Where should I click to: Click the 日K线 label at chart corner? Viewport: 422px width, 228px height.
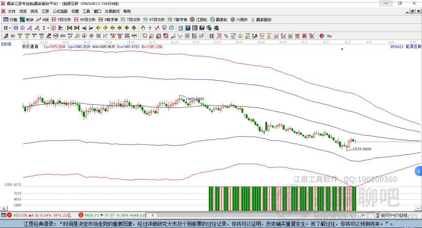click(6, 44)
